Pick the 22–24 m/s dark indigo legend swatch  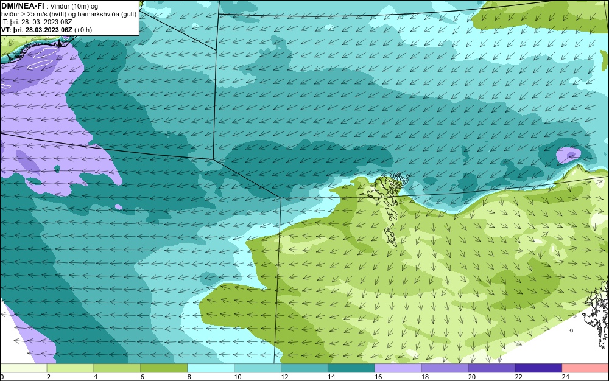tap(539, 368)
